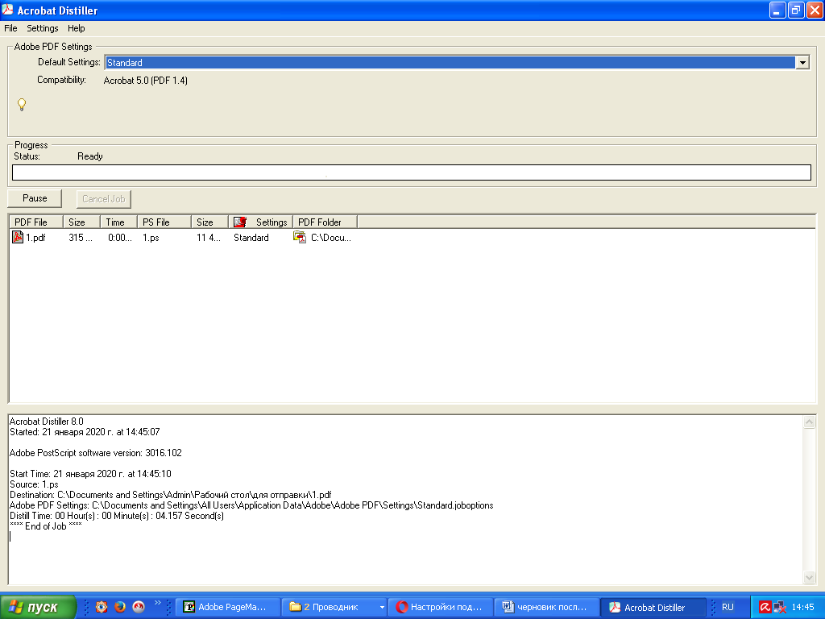This screenshot has height=619, width=825.
Task: Open the Settings menu
Action: click(x=43, y=28)
